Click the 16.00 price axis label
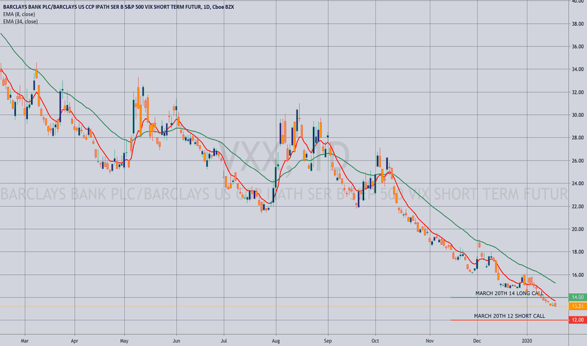This screenshot has height=346, width=587. [x=578, y=275]
